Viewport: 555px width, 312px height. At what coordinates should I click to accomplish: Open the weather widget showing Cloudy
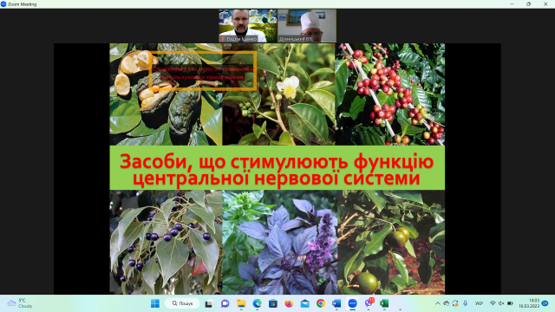(x=20, y=303)
